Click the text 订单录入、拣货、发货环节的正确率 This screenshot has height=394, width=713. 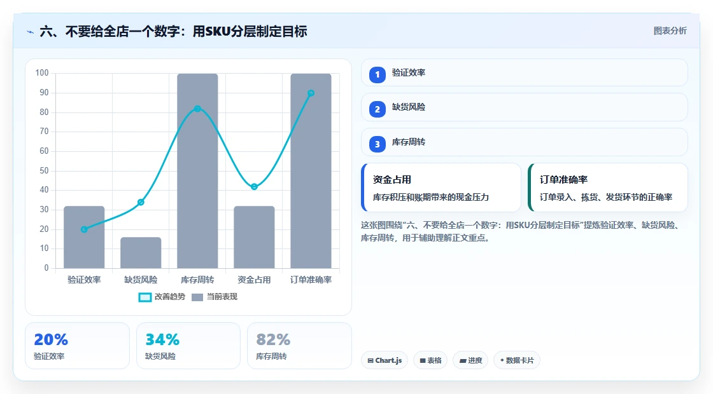(x=605, y=198)
